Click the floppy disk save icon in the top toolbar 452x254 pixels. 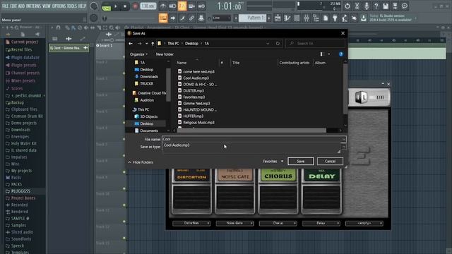pos(386,6)
